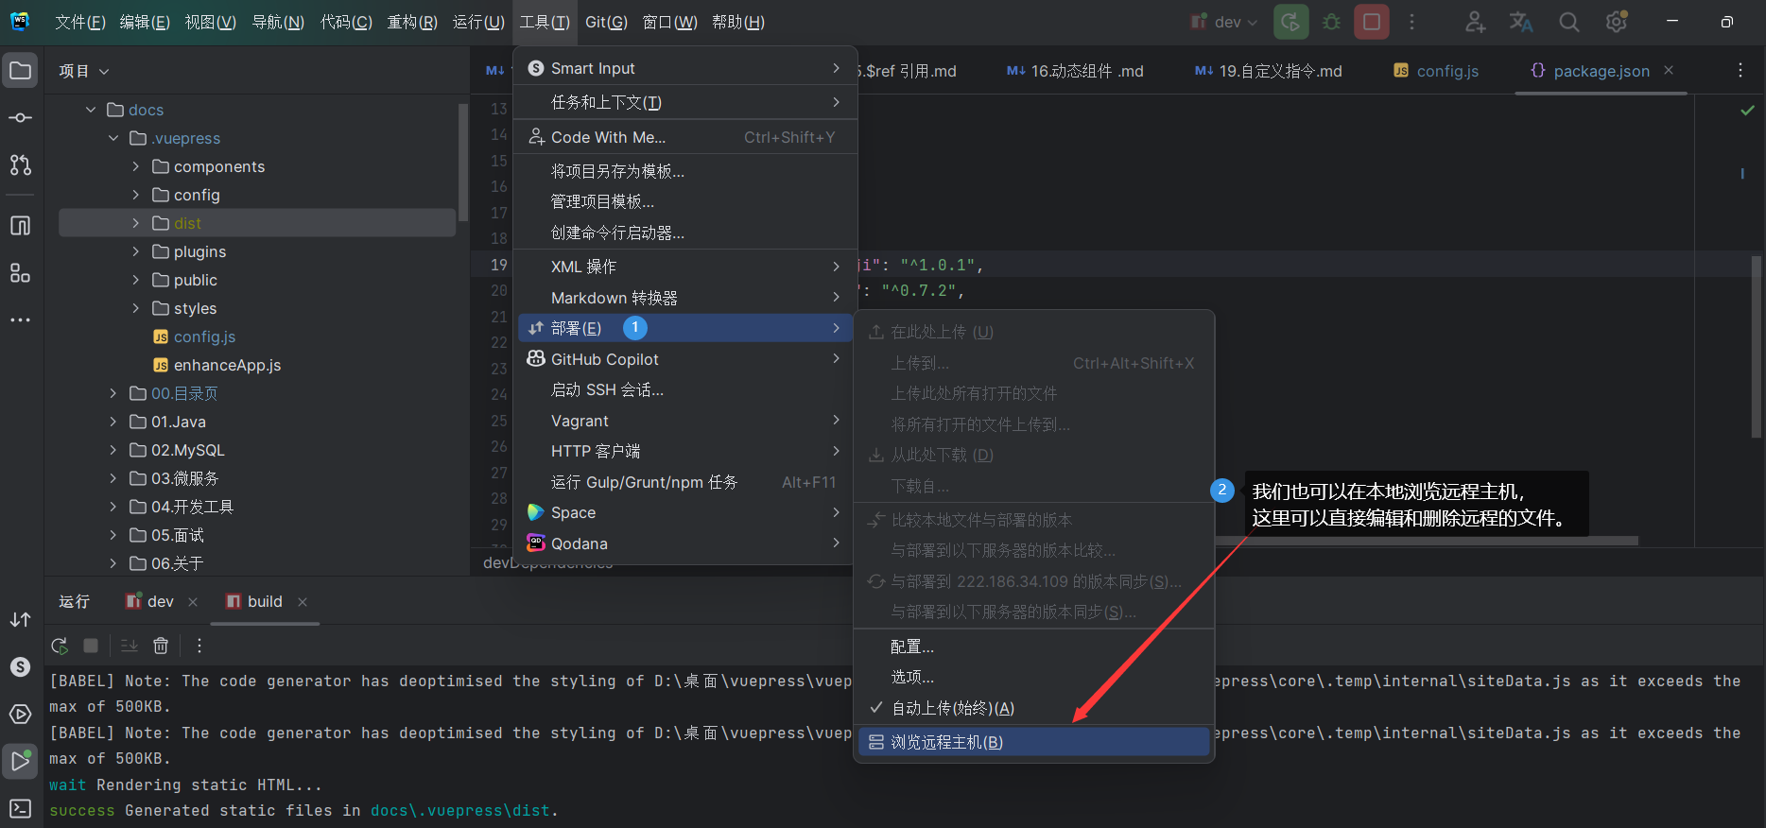Open the Git menu

(x=606, y=22)
